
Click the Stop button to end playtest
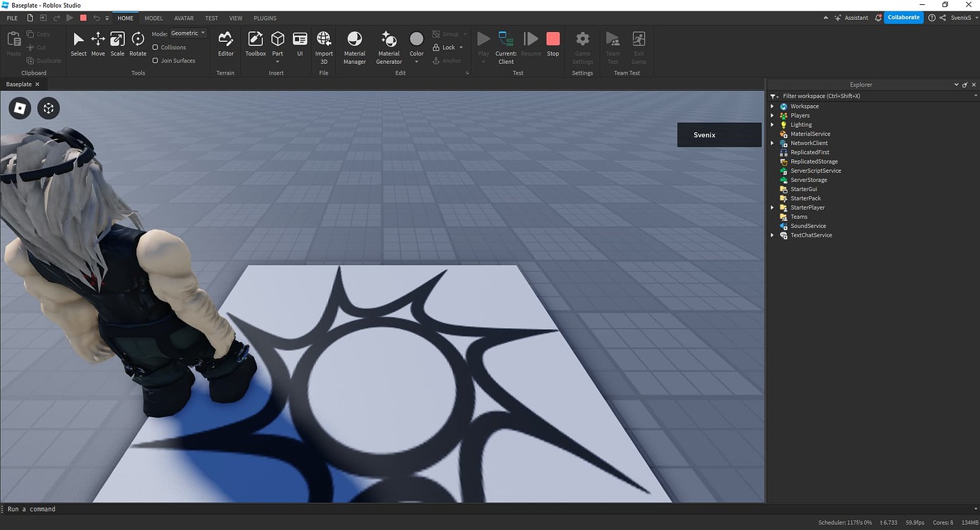click(552, 38)
